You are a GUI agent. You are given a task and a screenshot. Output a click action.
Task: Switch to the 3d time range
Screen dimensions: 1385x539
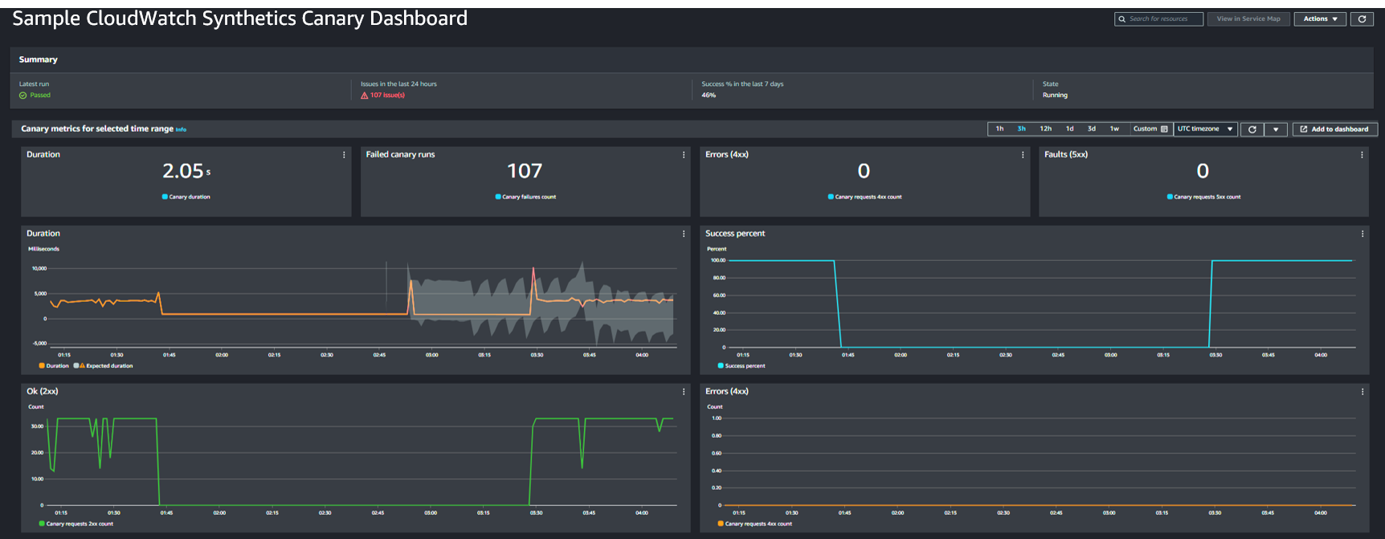click(1092, 129)
